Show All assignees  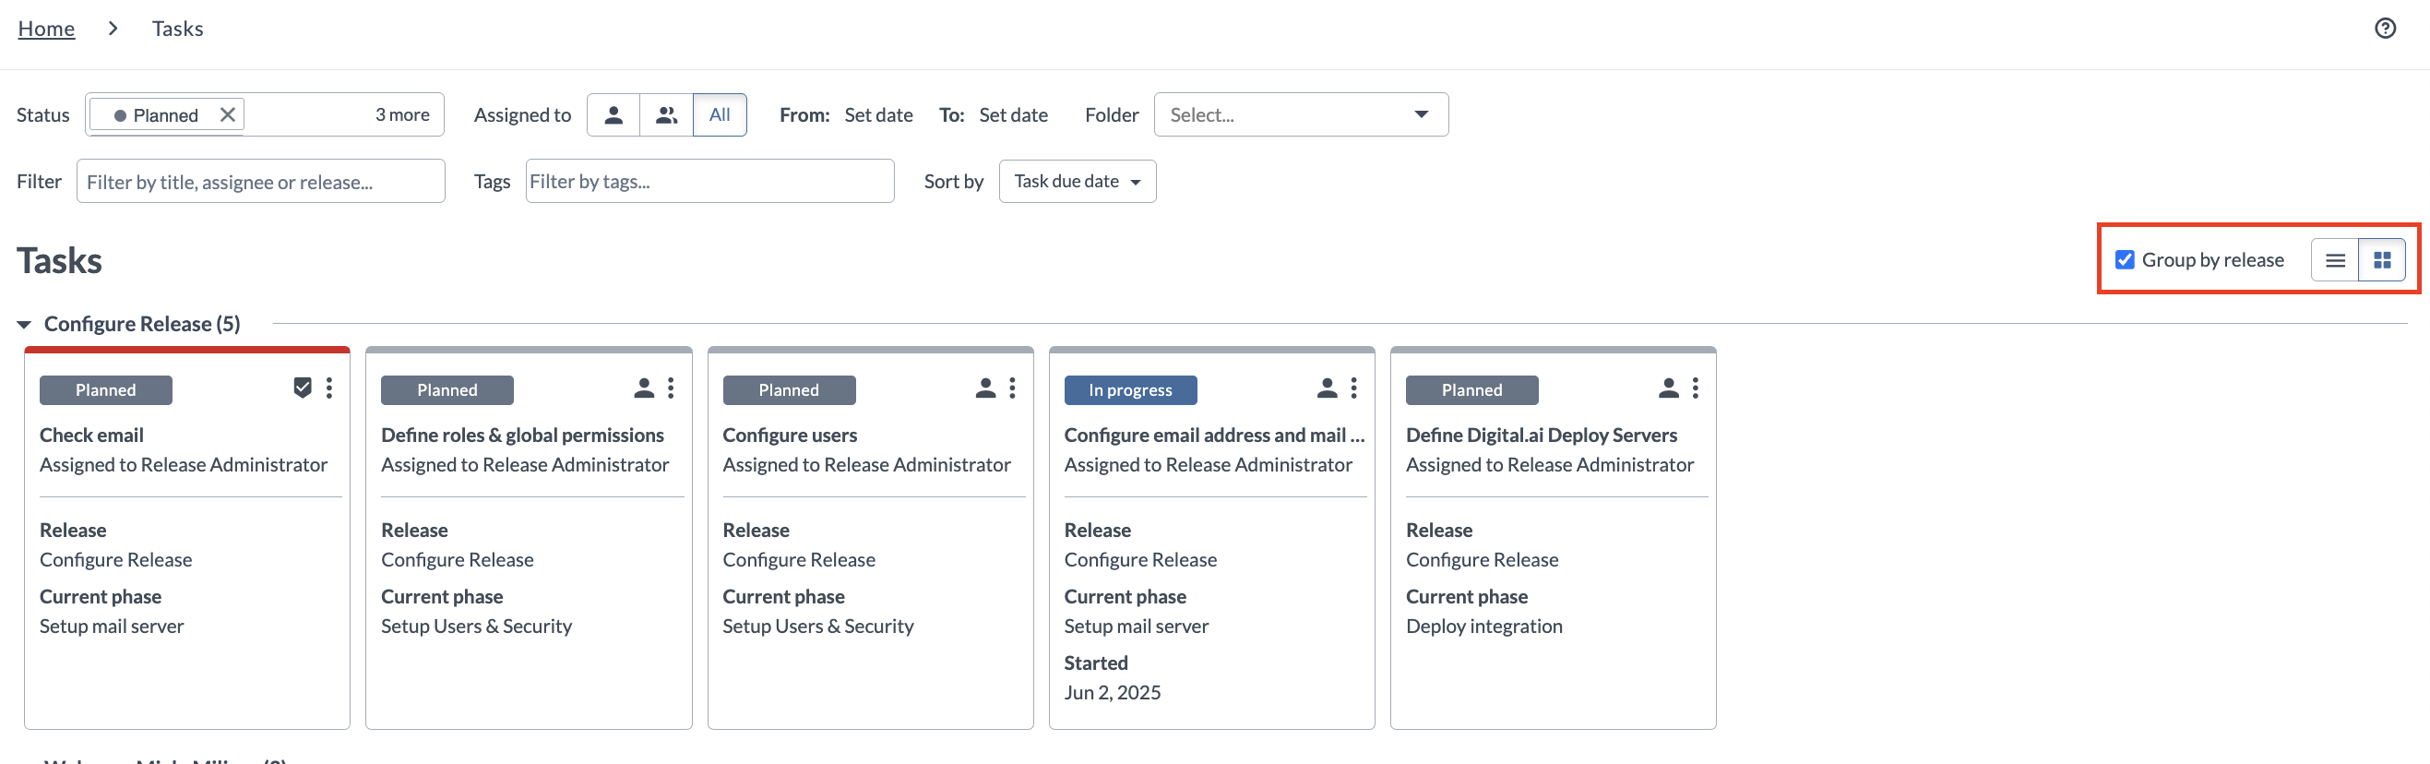[720, 115]
